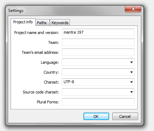Select the Project info tab
Screen dimensions: 154x131
point(23,22)
